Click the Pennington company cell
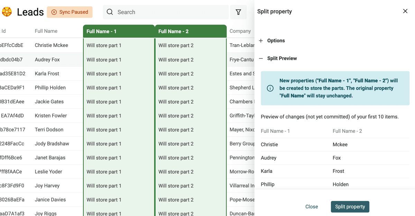The image size is (415, 216). 242,158
